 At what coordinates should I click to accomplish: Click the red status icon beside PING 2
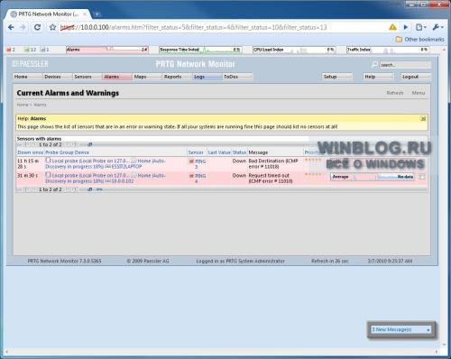click(191, 161)
